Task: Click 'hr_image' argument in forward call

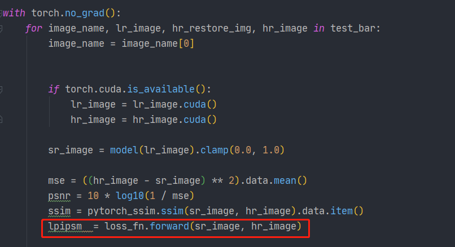Action: point(274,227)
